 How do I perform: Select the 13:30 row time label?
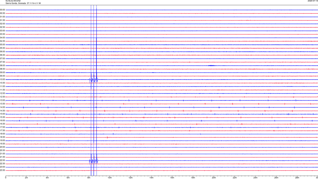point(3,104)
